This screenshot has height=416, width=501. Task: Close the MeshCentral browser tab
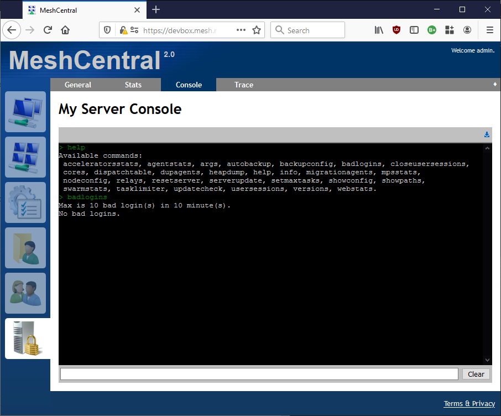137,10
